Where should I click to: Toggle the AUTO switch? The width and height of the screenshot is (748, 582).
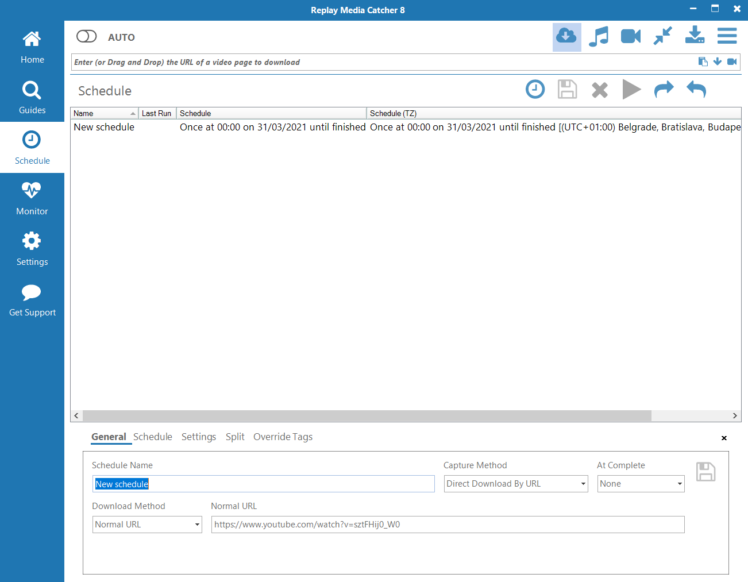(87, 37)
